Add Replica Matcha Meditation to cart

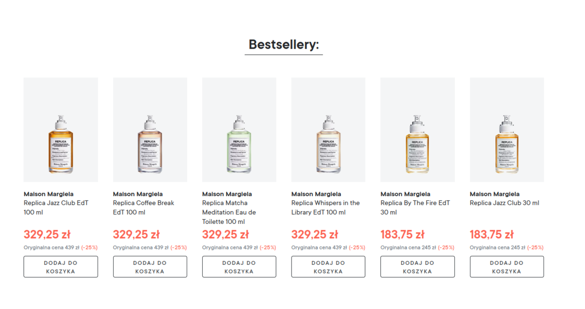tap(239, 267)
